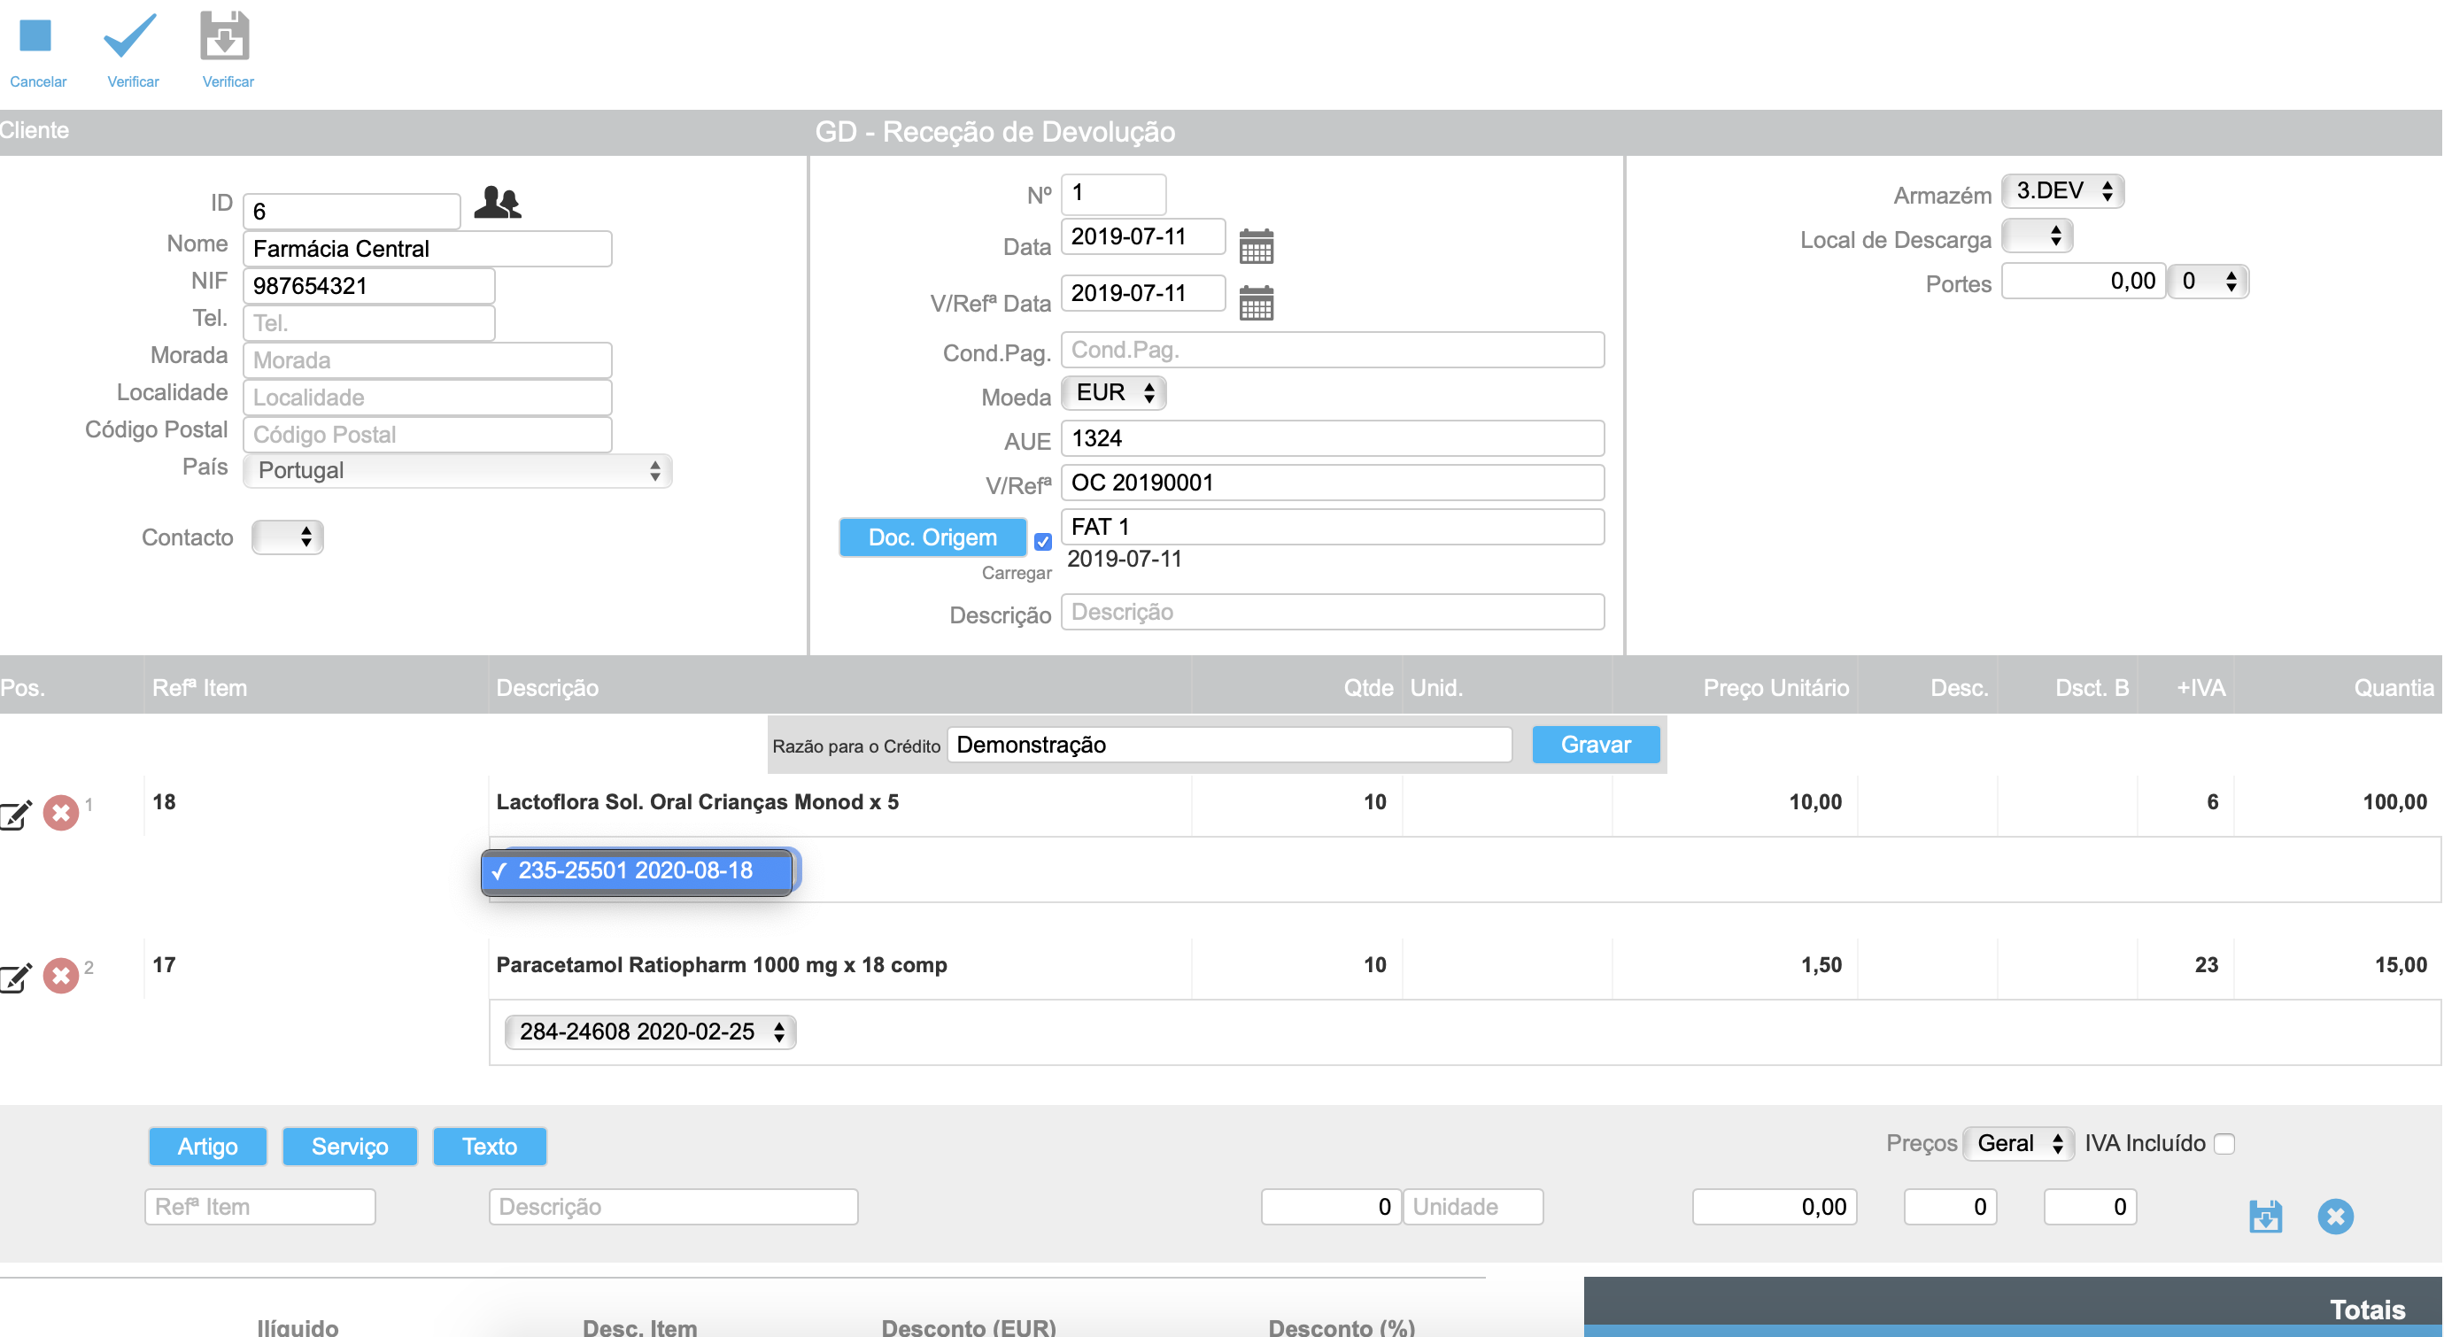Screen dimensions: 2444x1337
Task: Click the Gravar button
Action: click(x=1596, y=745)
